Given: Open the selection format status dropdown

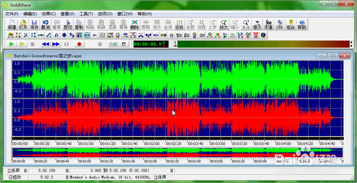Looking at the screenshot, I should pyautogui.click(x=172, y=171).
